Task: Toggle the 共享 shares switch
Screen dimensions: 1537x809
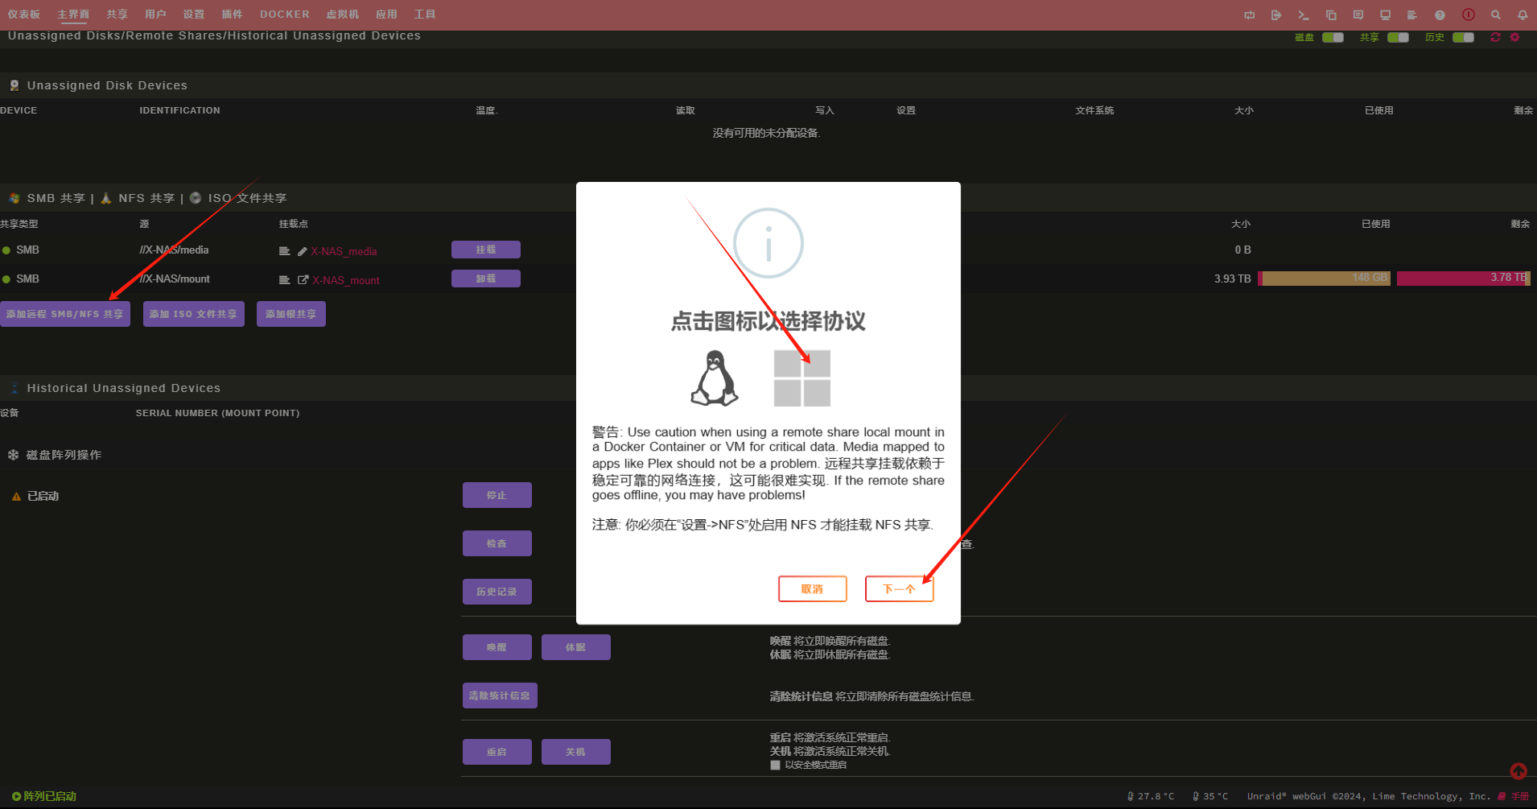Action: [x=1398, y=37]
